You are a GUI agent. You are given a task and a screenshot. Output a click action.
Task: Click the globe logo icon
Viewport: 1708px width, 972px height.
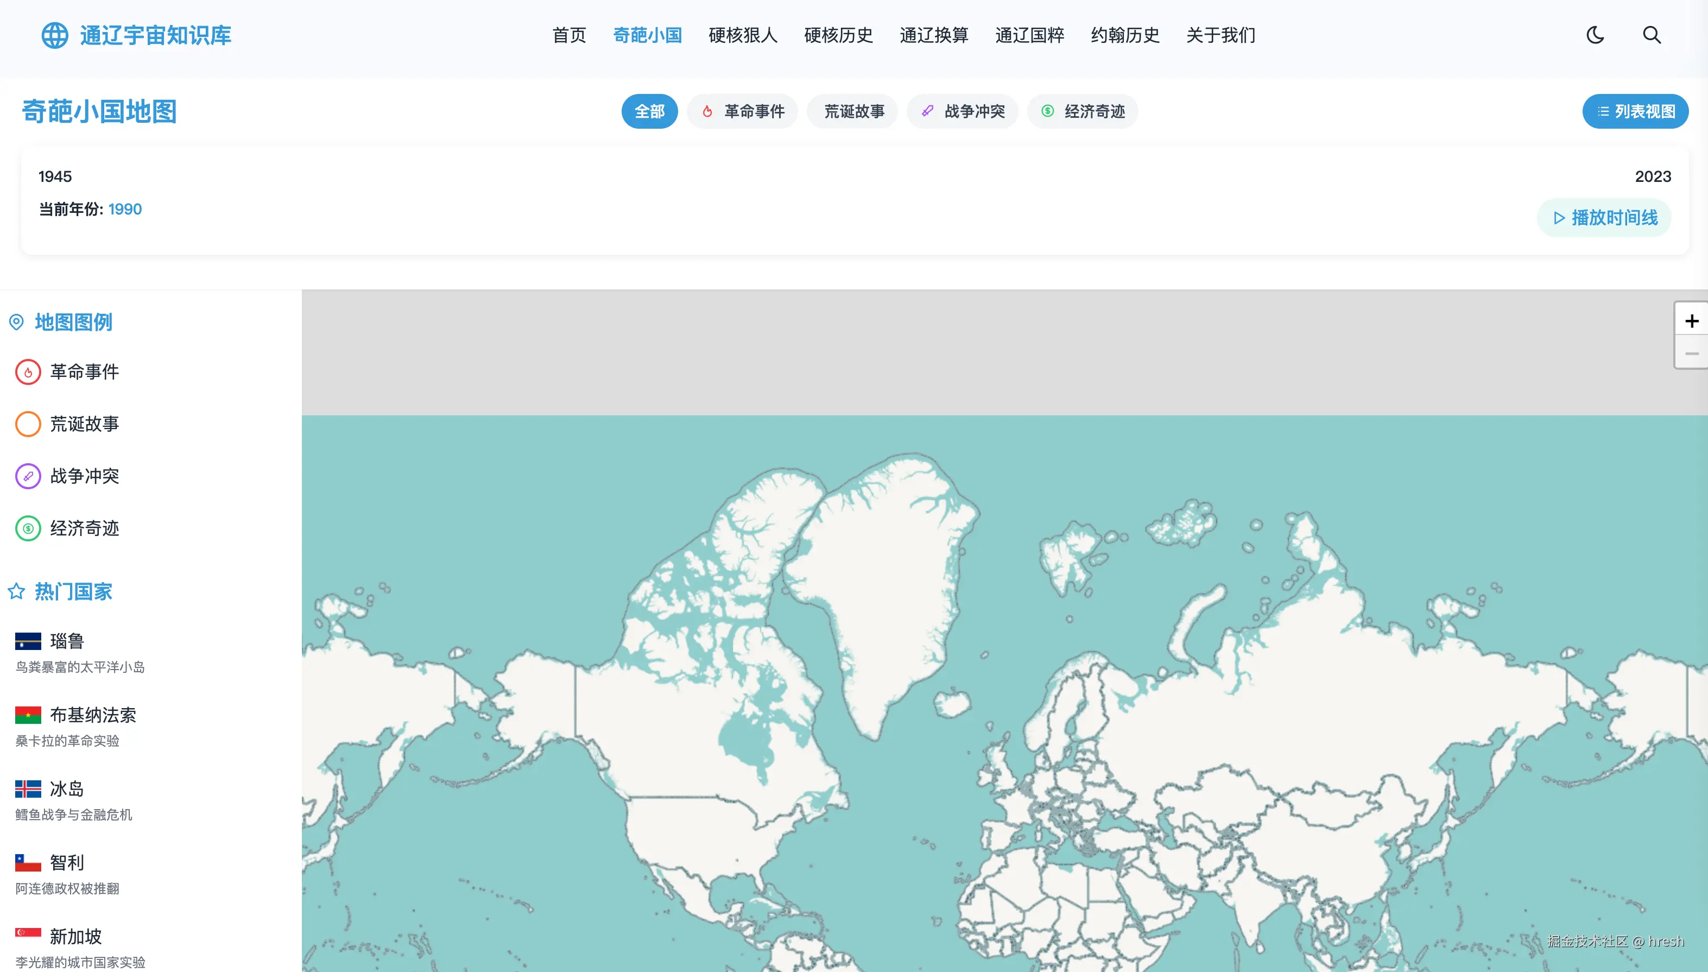(55, 35)
